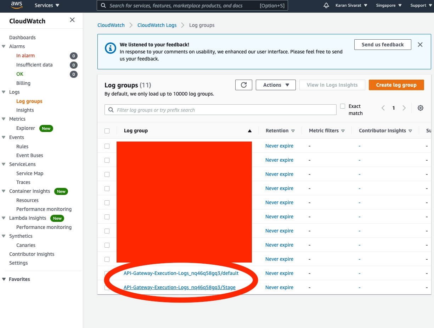Toggle Exact match checkbox
434x328 pixels.
tap(343, 106)
